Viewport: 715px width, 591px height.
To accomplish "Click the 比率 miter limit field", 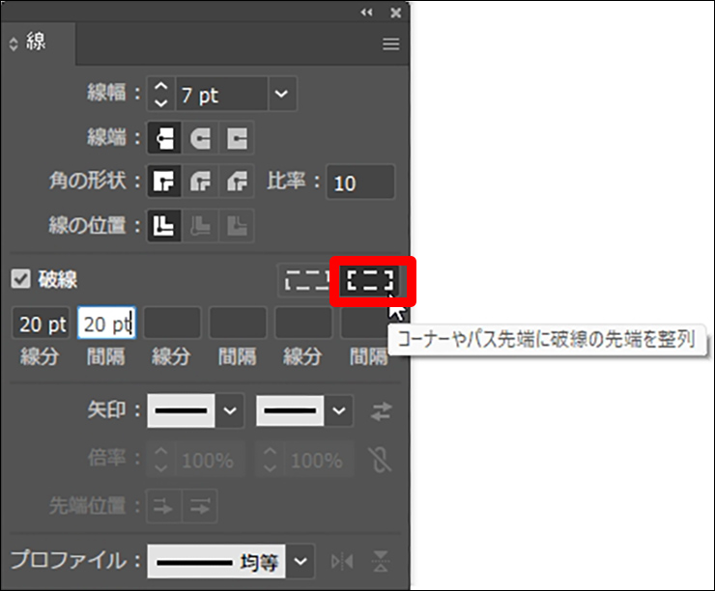I will pos(360,183).
